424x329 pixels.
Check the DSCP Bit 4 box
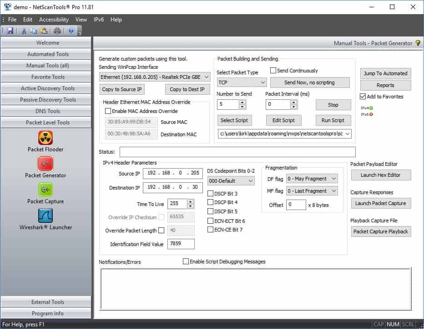[x=210, y=202]
